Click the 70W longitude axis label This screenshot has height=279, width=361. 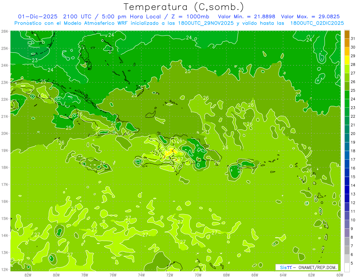198,274
